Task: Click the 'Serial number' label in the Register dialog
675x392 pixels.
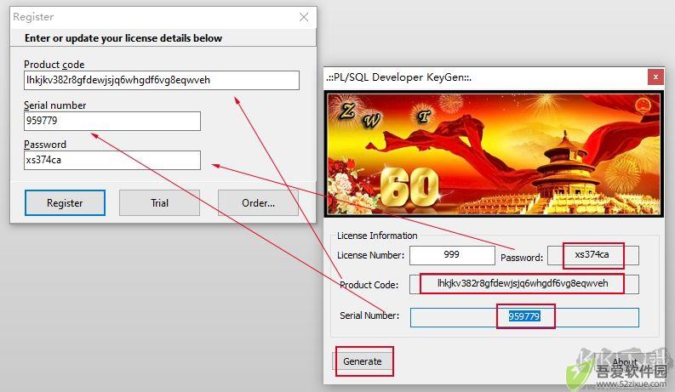Action: [x=55, y=105]
